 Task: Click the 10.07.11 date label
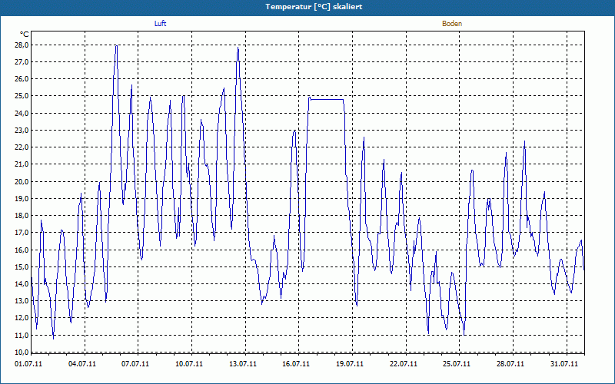tap(189, 363)
